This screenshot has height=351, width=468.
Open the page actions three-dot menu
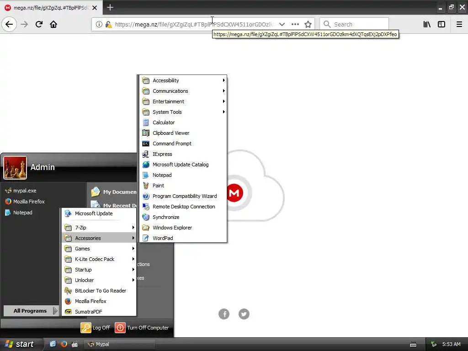[x=295, y=24]
